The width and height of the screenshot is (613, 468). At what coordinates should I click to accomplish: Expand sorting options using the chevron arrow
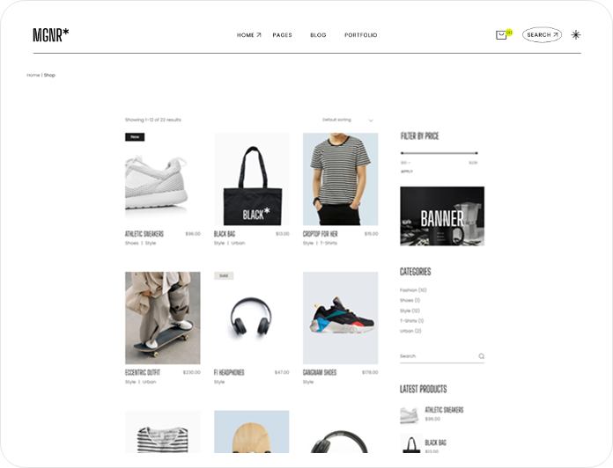point(371,121)
